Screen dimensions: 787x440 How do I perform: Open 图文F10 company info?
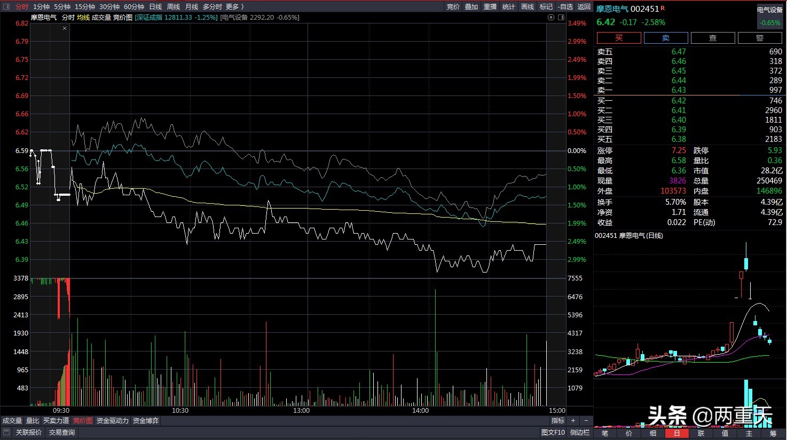(x=553, y=433)
